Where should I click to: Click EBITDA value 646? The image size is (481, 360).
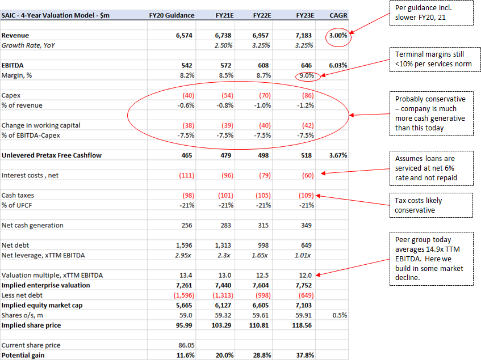307,66
